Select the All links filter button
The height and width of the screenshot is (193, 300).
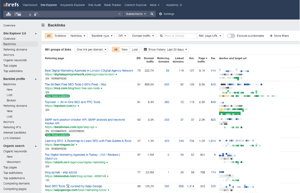49,36
